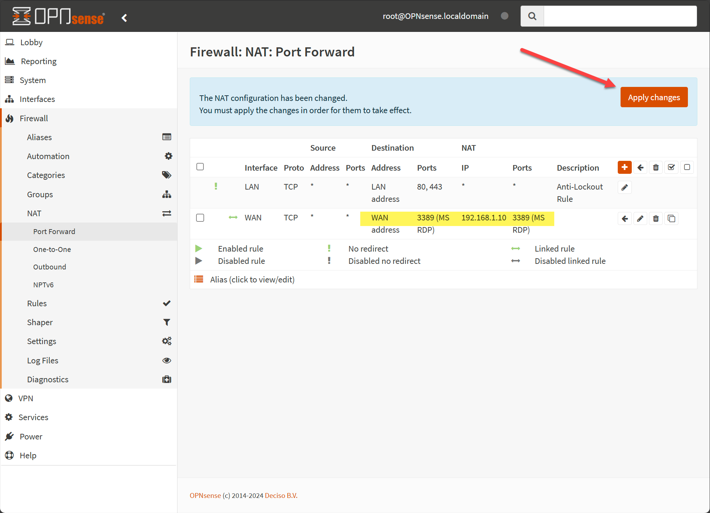Open the Outbound NAT page
This screenshot has width=710, height=513.
point(49,267)
